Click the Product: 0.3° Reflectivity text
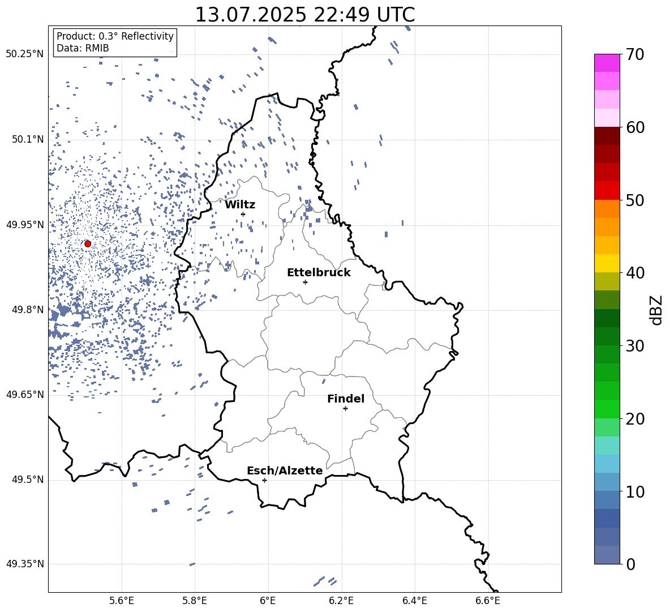This screenshot has width=670, height=612. 115,36
